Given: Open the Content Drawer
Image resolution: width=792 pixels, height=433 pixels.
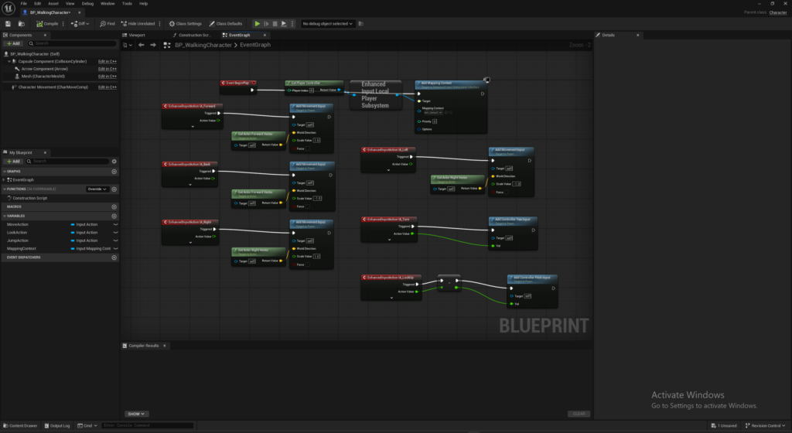Looking at the screenshot, I should pos(20,425).
